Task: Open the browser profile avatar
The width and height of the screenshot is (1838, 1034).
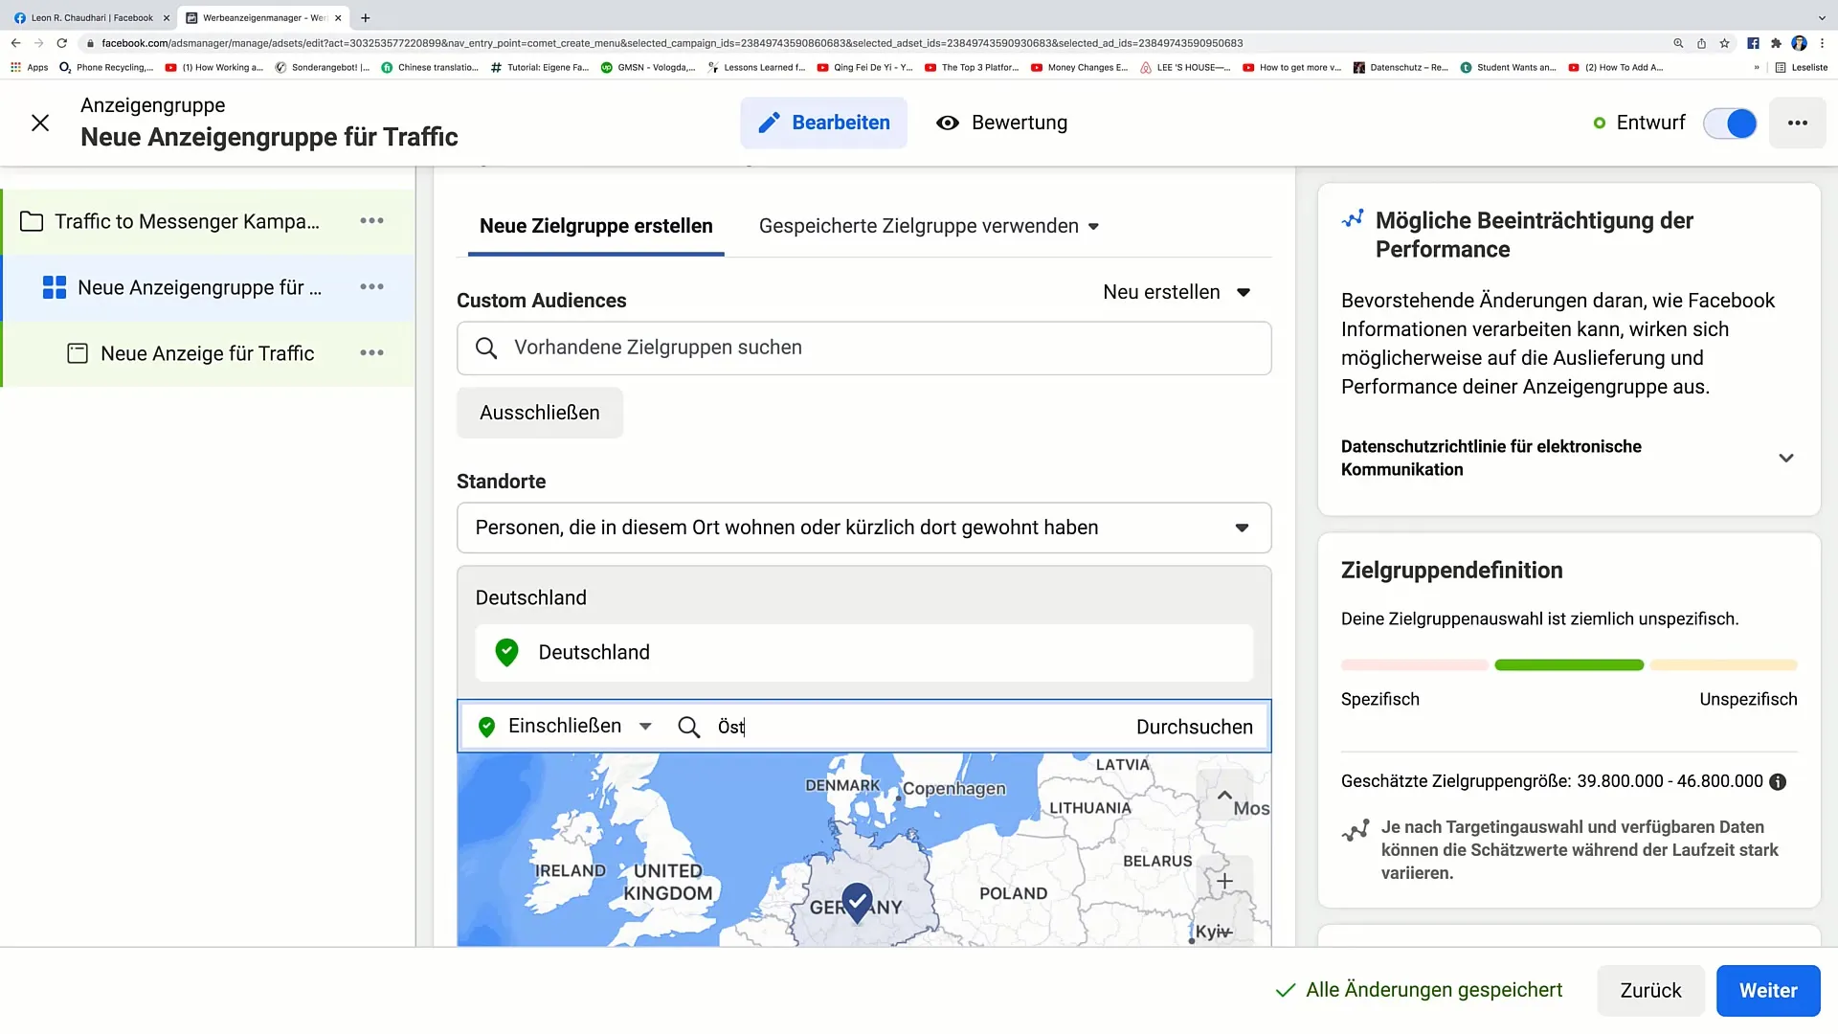Action: 1799,43
